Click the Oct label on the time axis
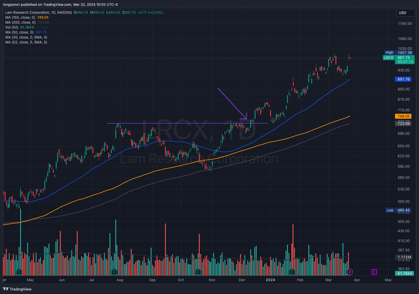Viewport: 419px width, 294px height. point(181,280)
